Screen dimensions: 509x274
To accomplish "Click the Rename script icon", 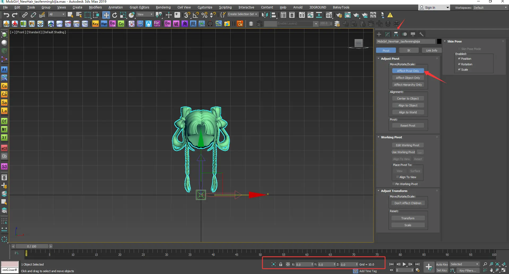I will pyautogui.click(x=157, y=24).
